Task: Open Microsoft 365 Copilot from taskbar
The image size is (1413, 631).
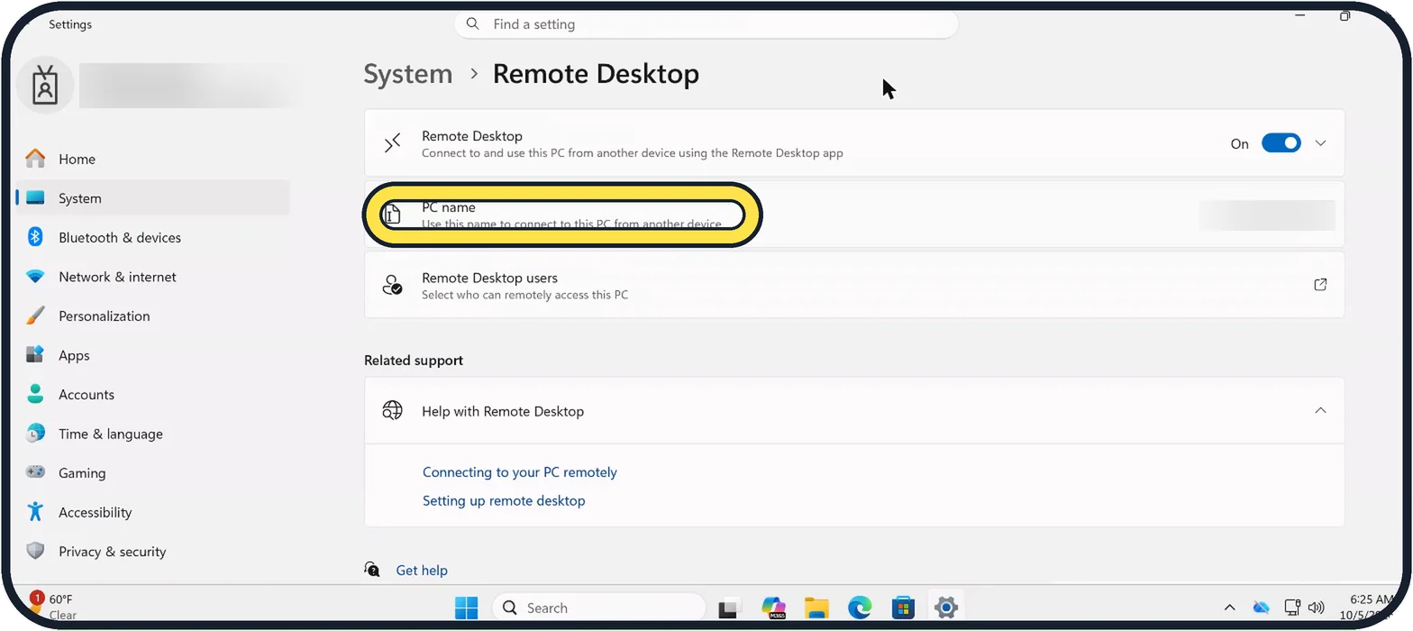Action: 773,608
